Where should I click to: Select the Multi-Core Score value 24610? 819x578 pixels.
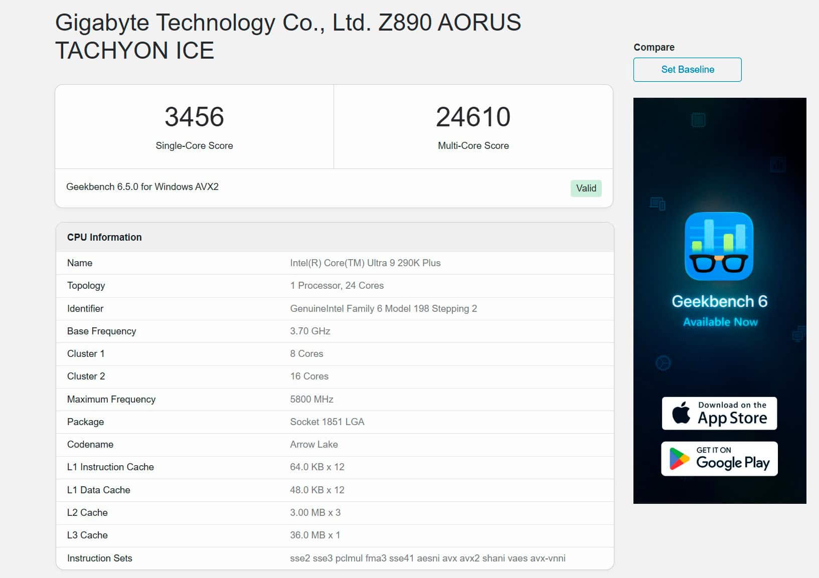point(473,117)
